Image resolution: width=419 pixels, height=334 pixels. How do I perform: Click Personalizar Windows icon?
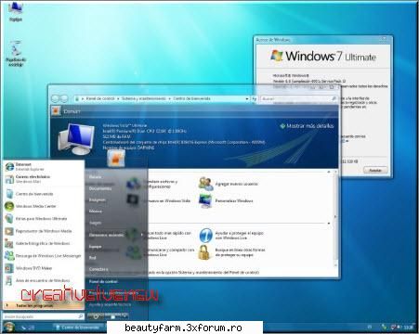click(205, 200)
